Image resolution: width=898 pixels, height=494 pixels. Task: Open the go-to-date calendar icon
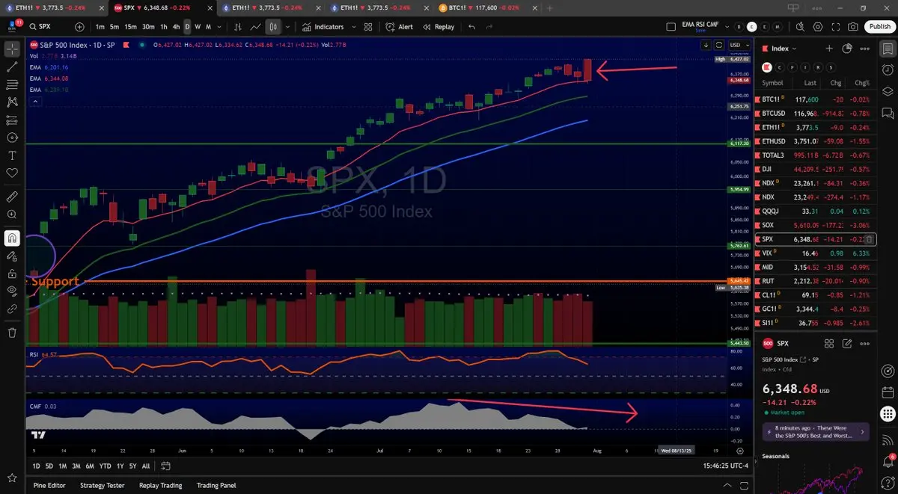(x=166, y=466)
